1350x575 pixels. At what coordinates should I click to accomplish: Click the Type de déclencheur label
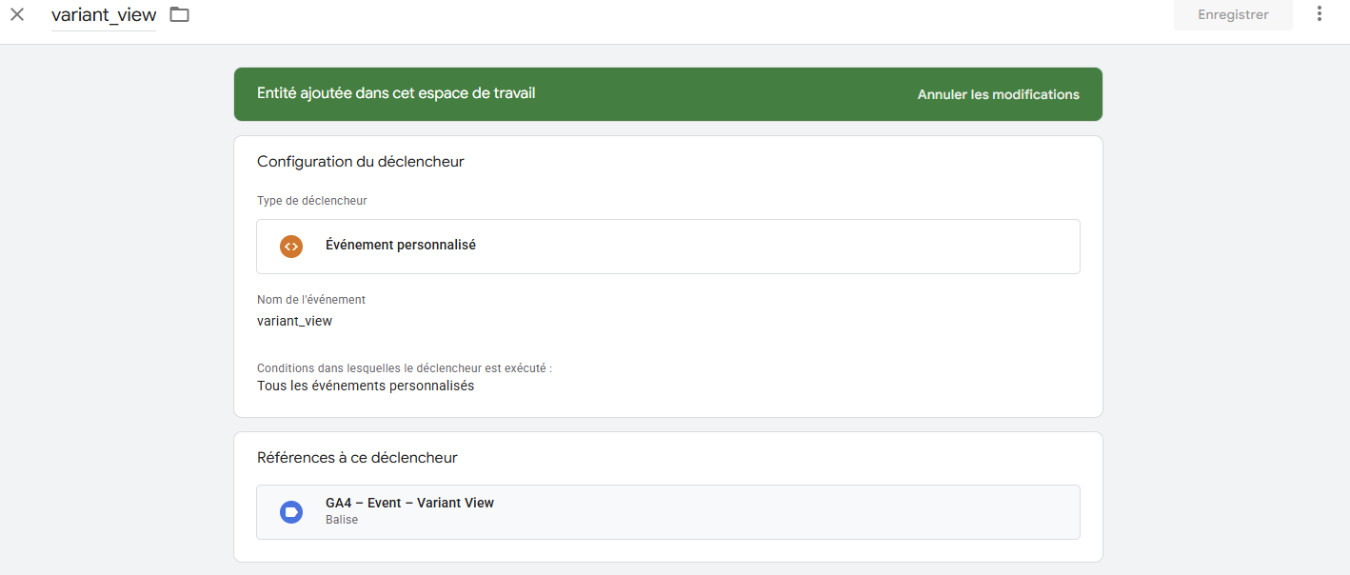point(311,201)
